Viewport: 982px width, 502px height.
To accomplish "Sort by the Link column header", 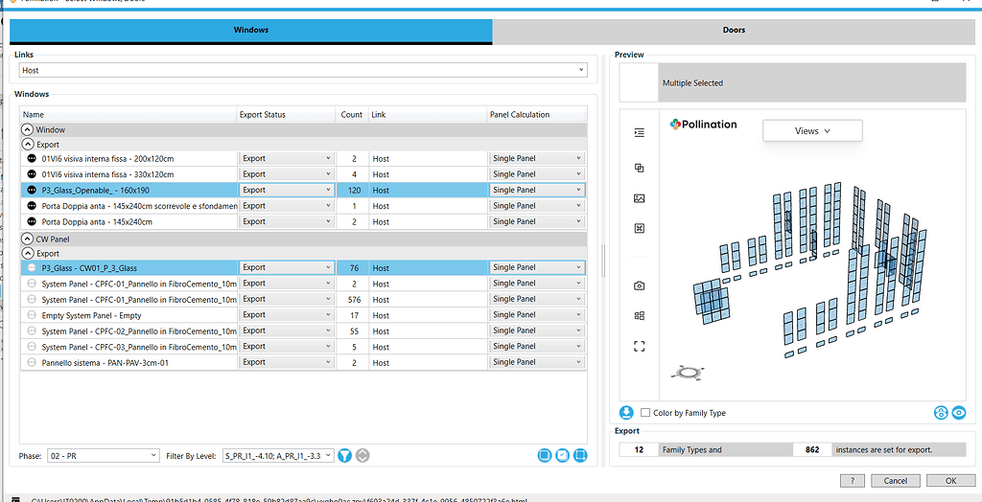I will pos(428,115).
